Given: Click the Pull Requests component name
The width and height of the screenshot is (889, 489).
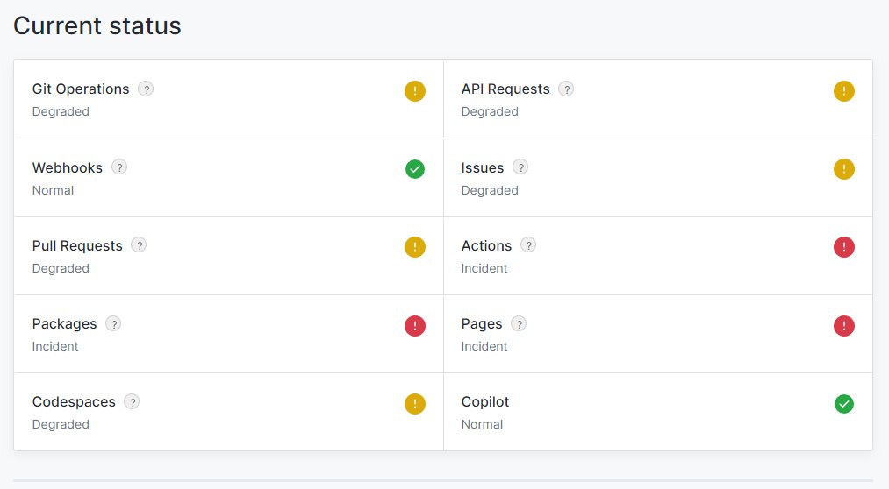Looking at the screenshot, I should pyautogui.click(x=77, y=246).
